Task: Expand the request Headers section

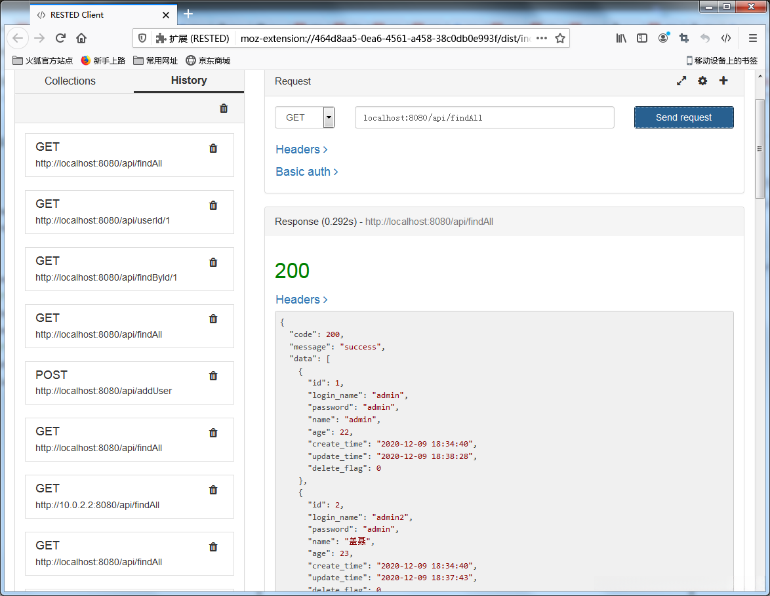Action: (301, 149)
